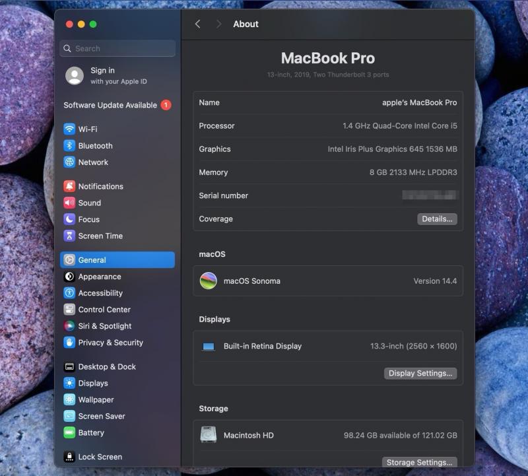Click Software Update Available link
This screenshot has width=528, height=476.
(110, 105)
